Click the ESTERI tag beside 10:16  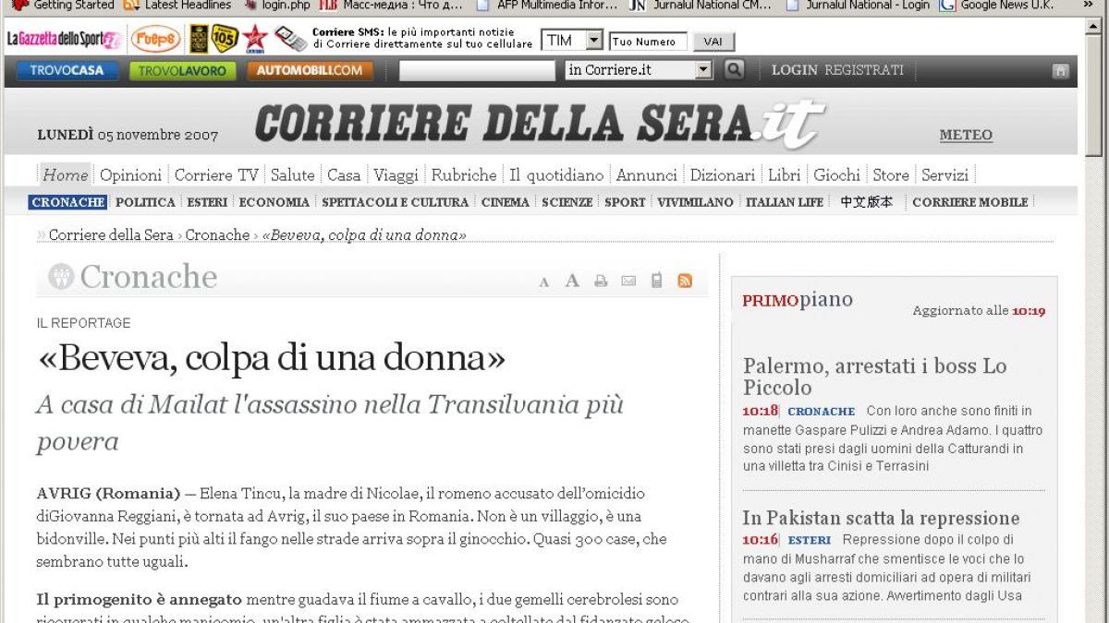(x=810, y=540)
